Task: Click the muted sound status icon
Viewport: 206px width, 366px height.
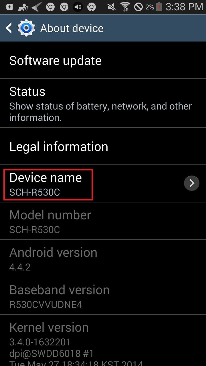Action: pyautogui.click(x=112, y=7)
